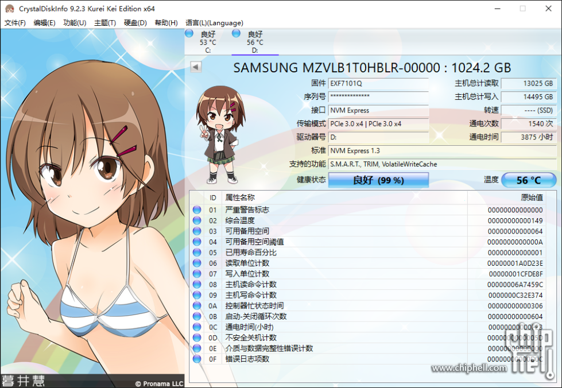Click the blue status orb for drive C:
Screen dimensions: 562x388
[189, 34]
